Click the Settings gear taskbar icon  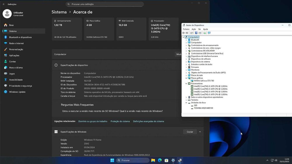point(173,160)
